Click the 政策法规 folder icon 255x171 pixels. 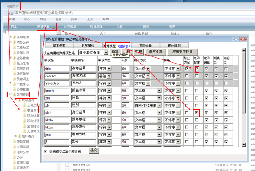point(14,53)
